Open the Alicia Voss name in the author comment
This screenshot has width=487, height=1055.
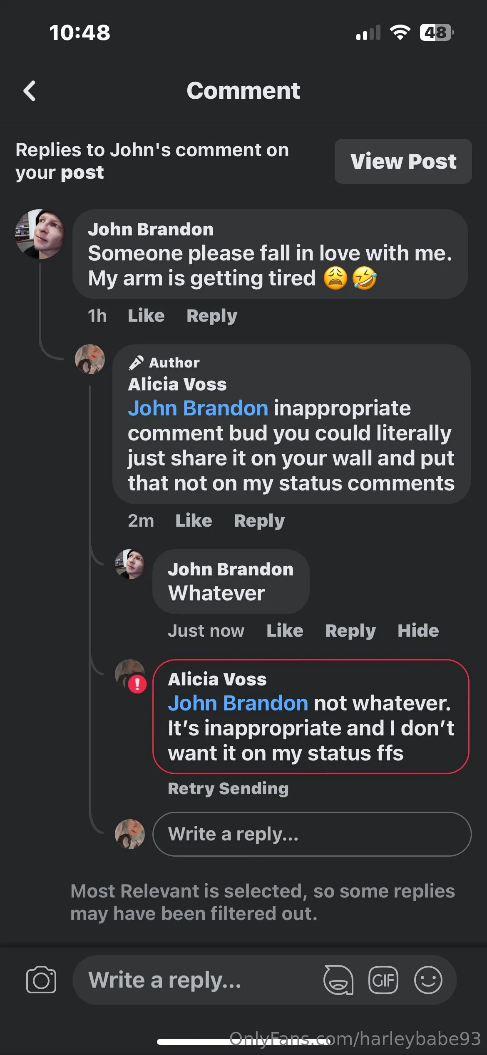coord(177,384)
